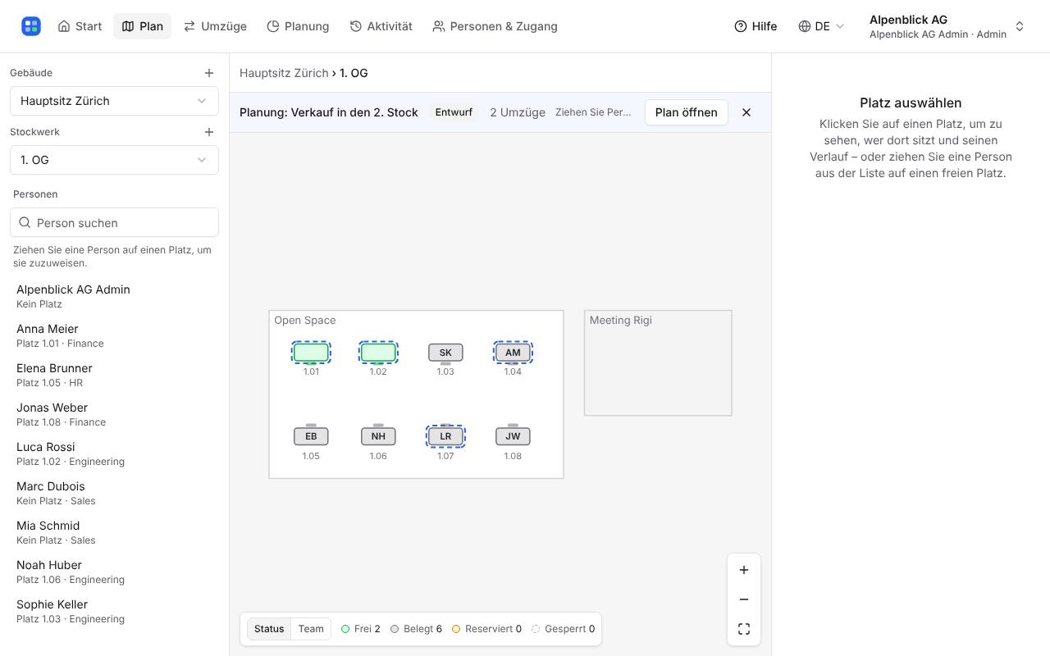Select Marc Dubois in the people list

(114, 493)
